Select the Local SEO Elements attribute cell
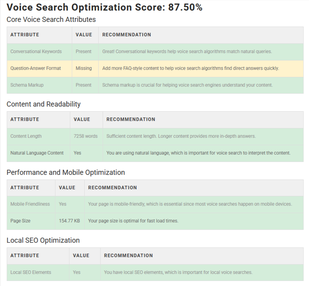Screen dimensions: 309x286 point(31,272)
